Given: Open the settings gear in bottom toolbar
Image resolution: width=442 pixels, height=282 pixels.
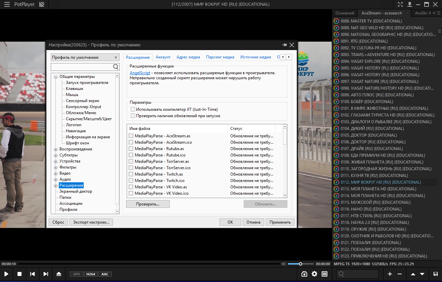Looking at the screenshot, I should pos(314,274).
